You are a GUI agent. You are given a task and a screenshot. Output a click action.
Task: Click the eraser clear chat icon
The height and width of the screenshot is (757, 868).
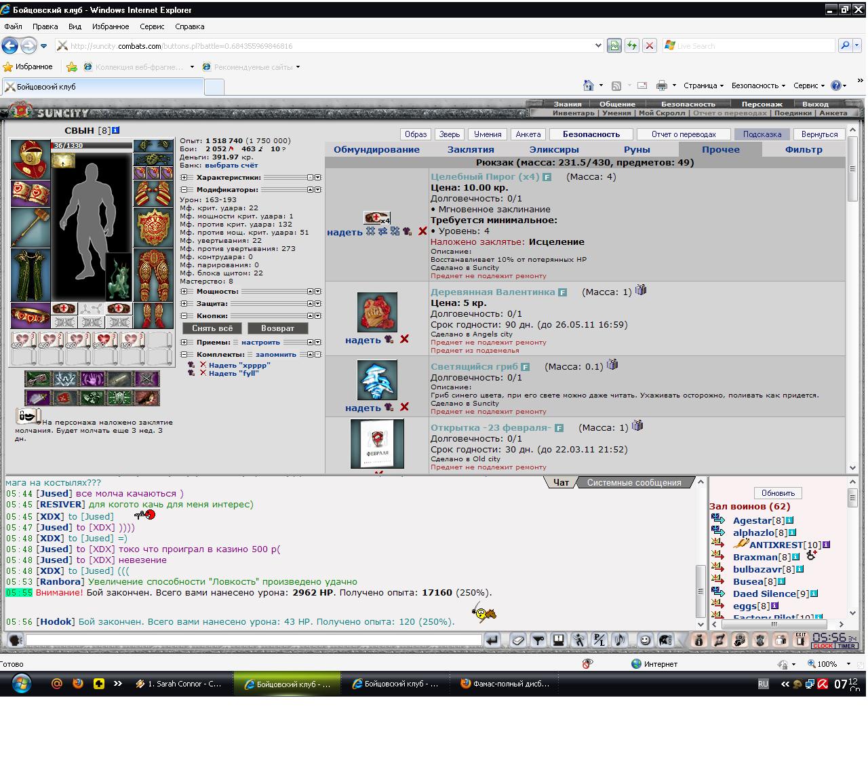coord(518,640)
